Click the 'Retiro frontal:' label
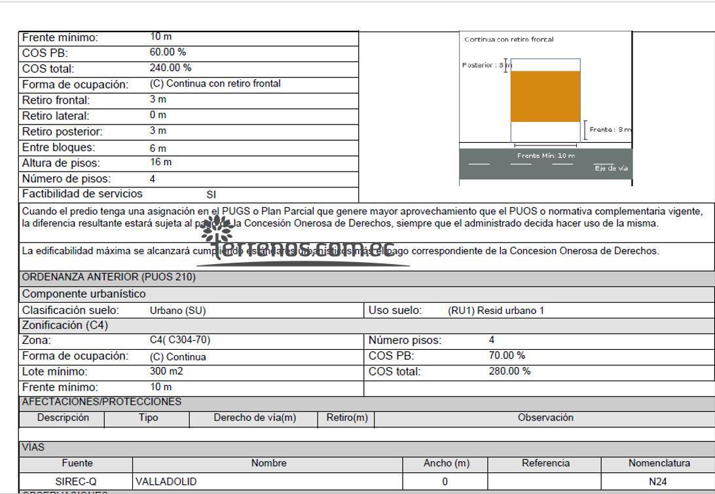 [x=56, y=100]
